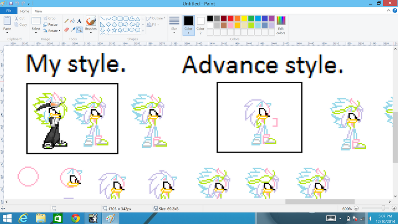Choose the purple color swatch
This screenshot has width=398, height=224.
[x=272, y=18]
